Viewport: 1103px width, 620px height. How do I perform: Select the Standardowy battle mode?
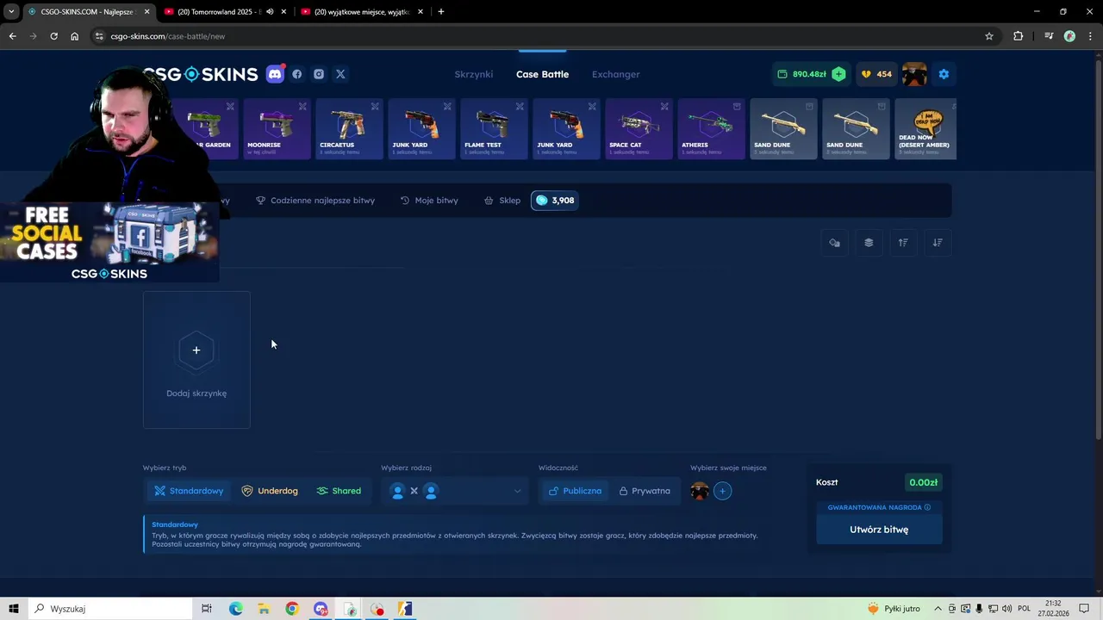[189, 491]
